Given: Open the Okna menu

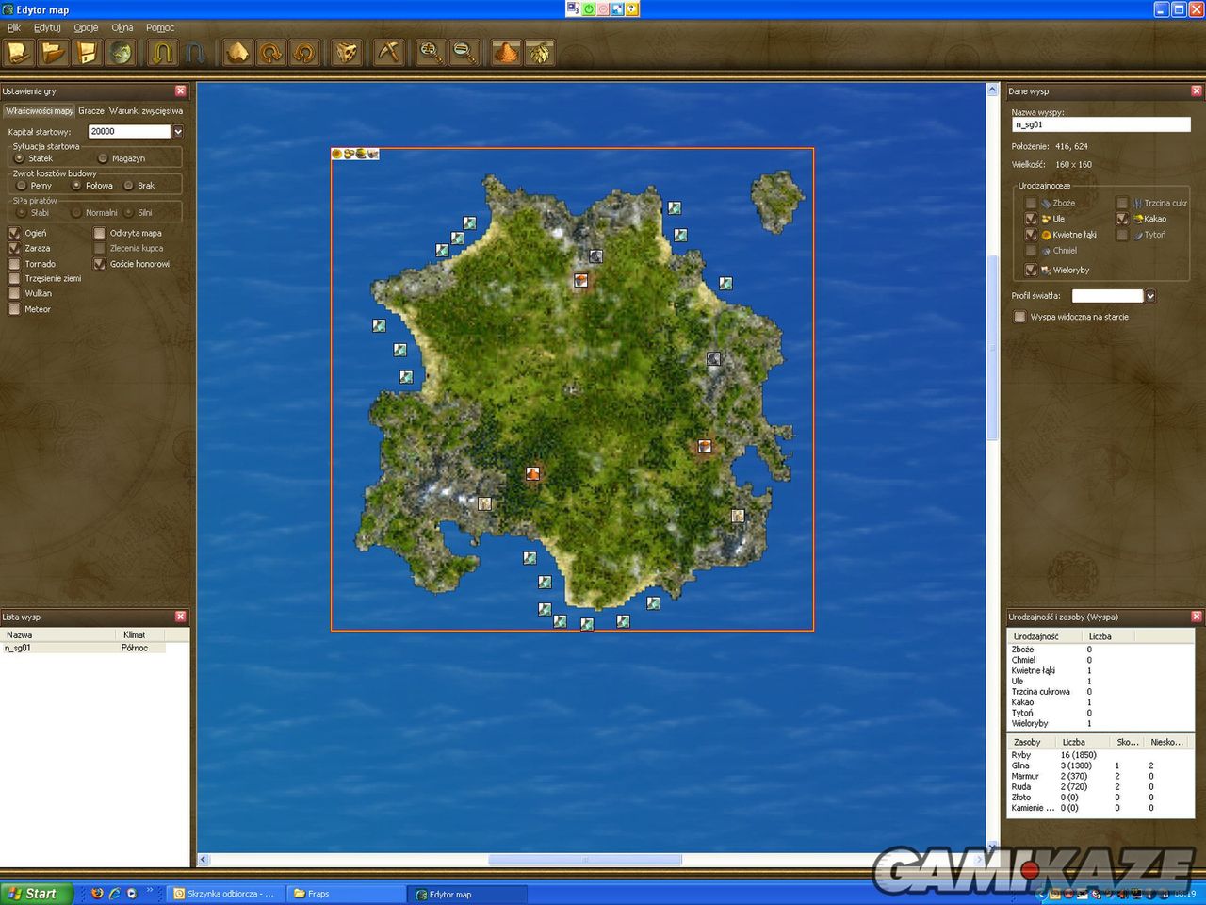Looking at the screenshot, I should click(x=122, y=27).
